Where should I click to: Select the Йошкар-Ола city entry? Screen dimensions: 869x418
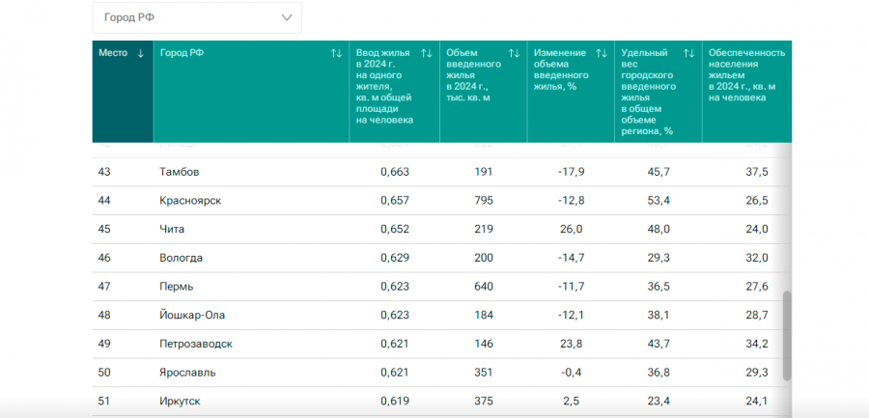[x=192, y=315]
